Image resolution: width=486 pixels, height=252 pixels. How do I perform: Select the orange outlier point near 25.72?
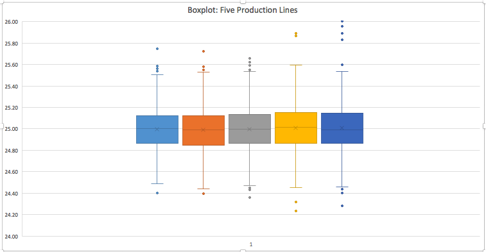204,51
